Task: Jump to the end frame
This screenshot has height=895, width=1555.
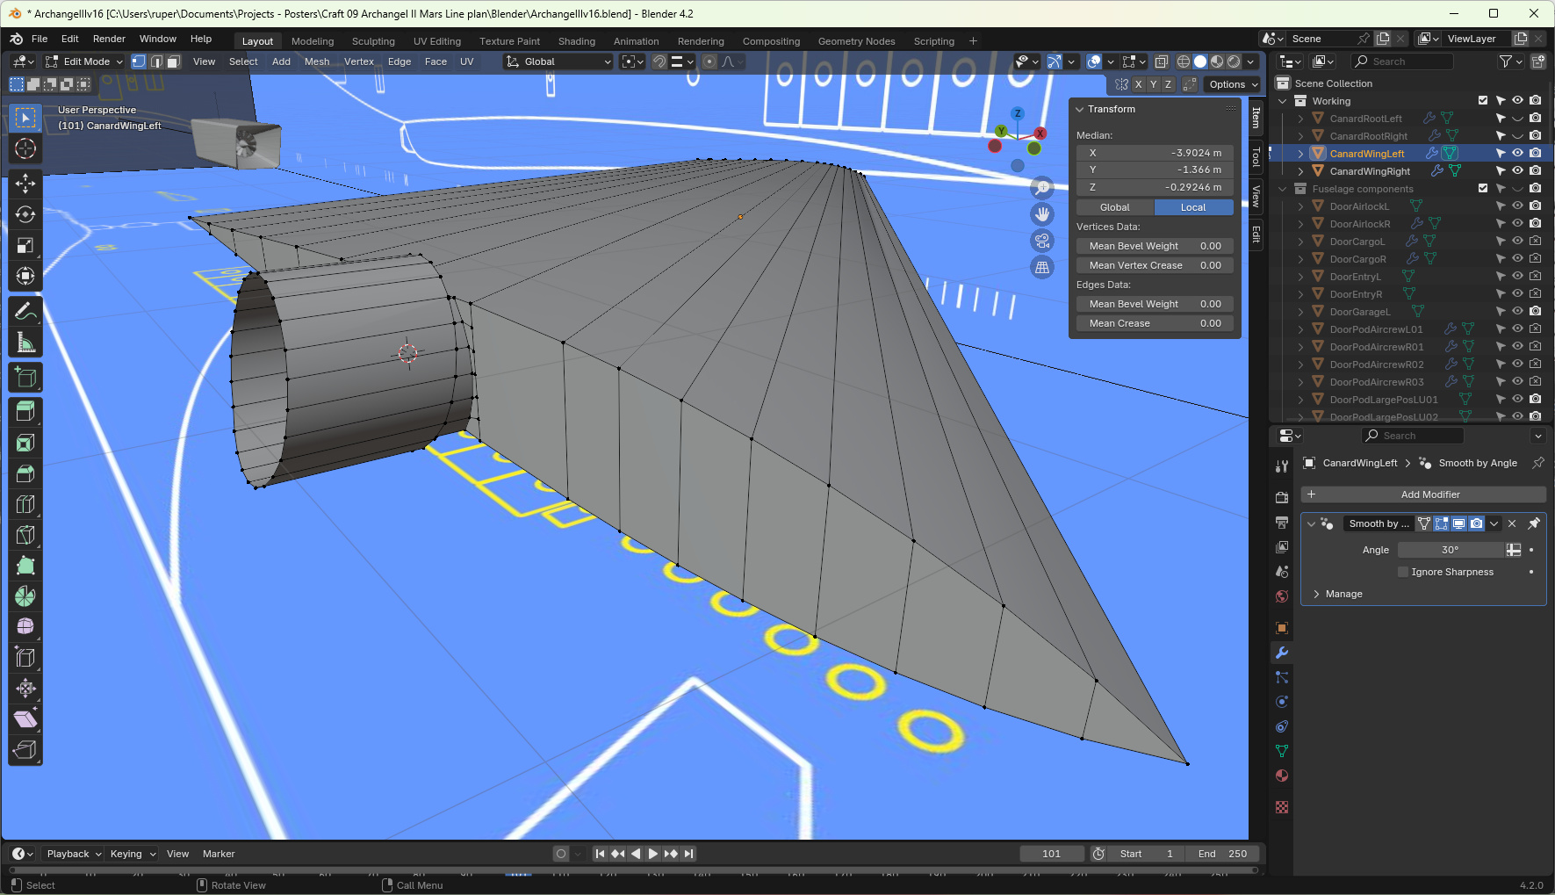Action: [689, 854]
